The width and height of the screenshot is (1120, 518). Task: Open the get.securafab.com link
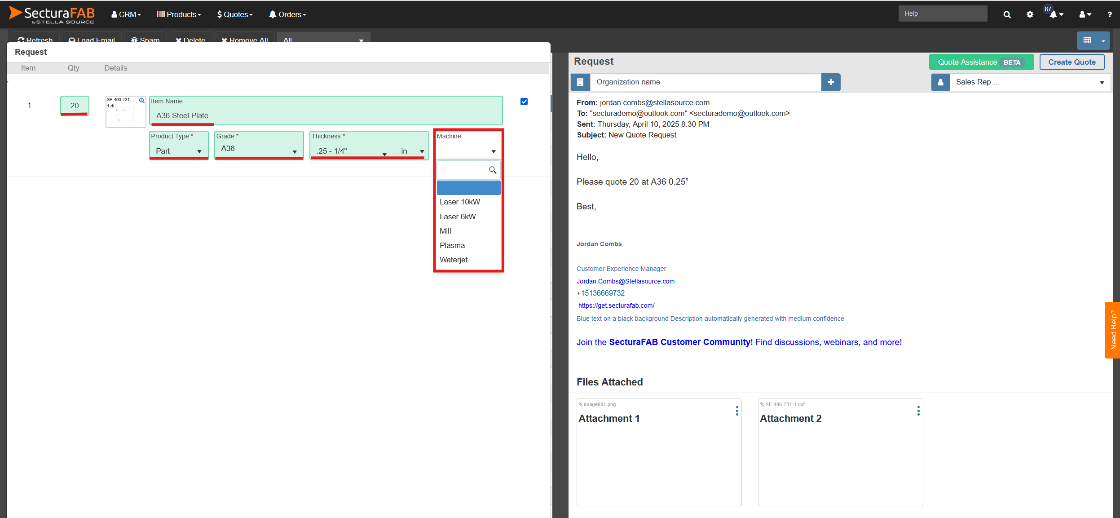(x=616, y=305)
